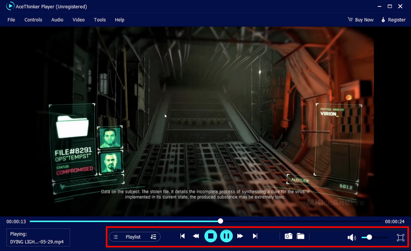This screenshot has width=411, height=251.
Task: Mute the audio with speaker icon
Action: (x=351, y=237)
